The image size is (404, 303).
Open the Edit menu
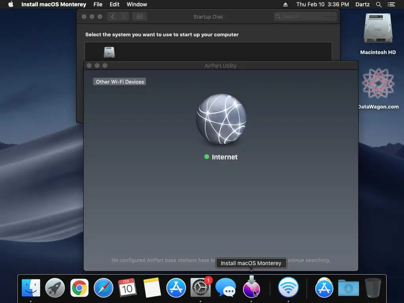pos(114,4)
